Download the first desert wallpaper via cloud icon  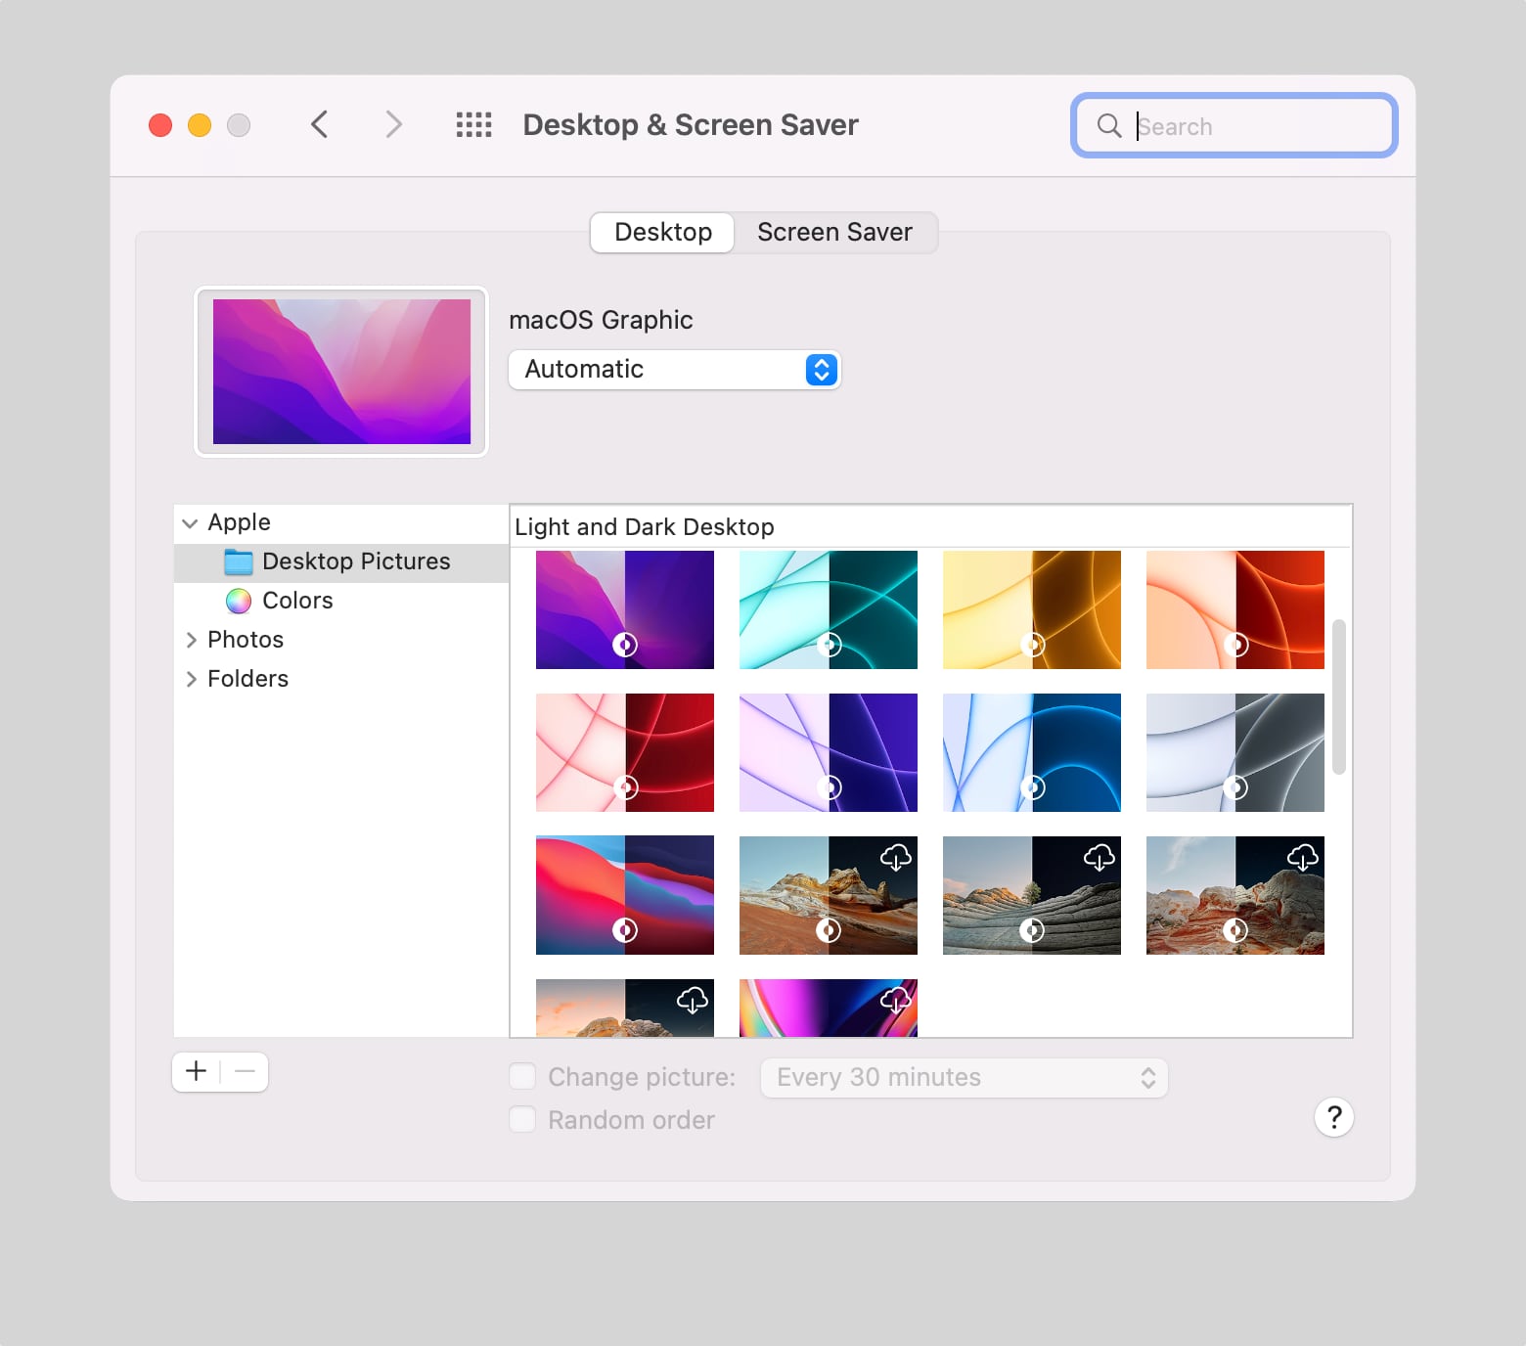tap(895, 858)
